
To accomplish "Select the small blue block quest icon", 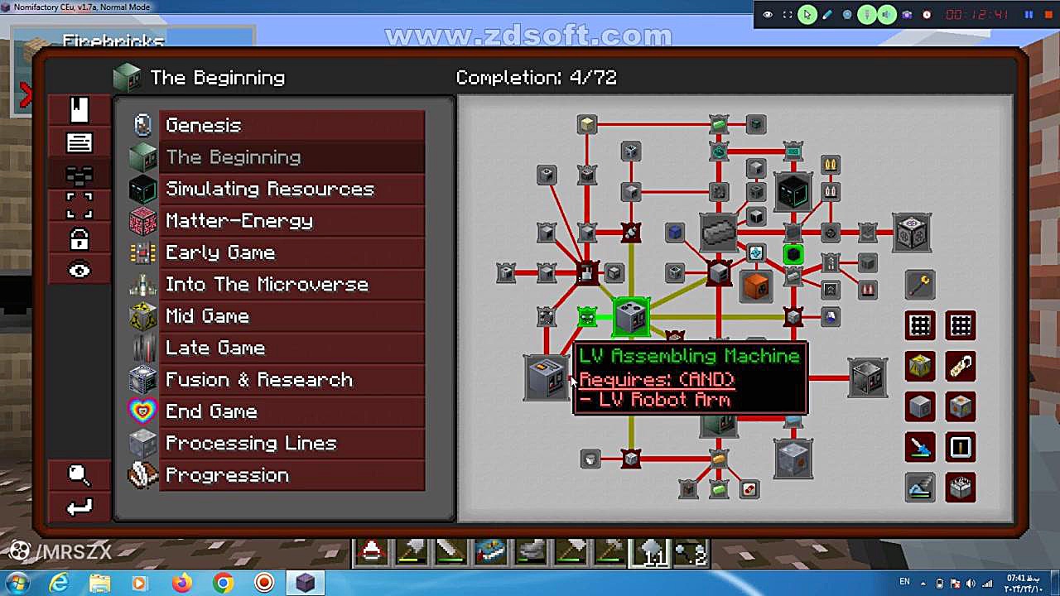I will click(x=674, y=233).
